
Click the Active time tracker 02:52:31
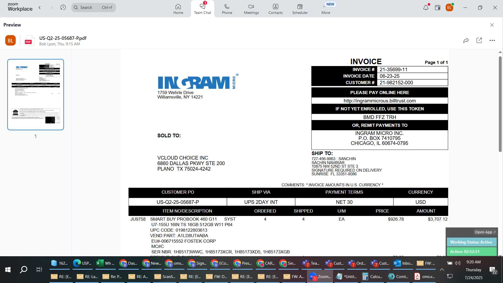point(471,252)
